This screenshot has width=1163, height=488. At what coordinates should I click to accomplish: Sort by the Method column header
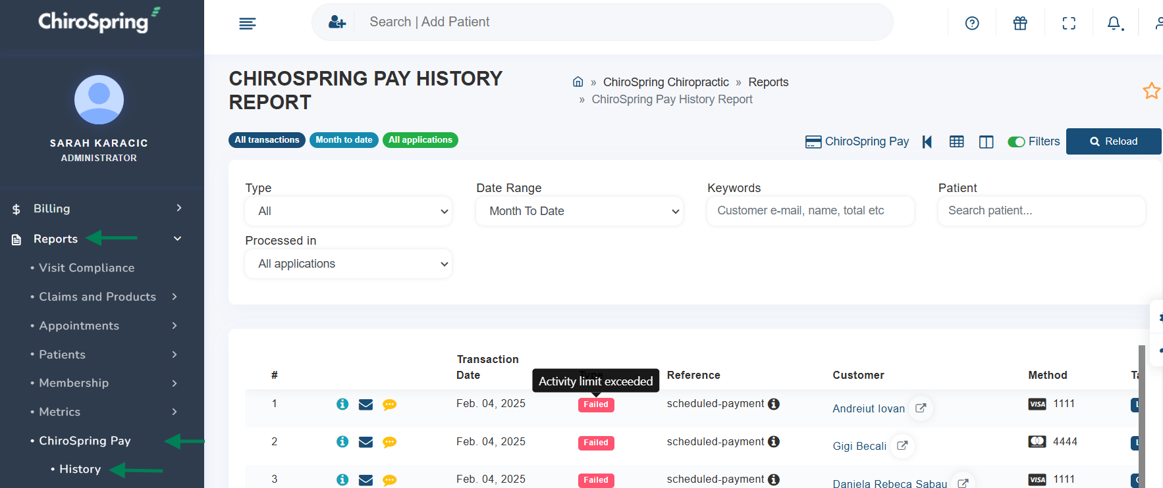point(1047,375)
